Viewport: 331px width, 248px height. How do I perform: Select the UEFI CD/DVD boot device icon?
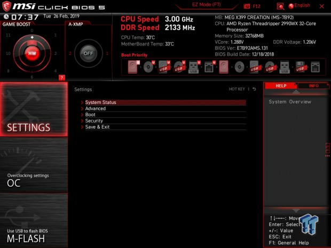(149, 67)
